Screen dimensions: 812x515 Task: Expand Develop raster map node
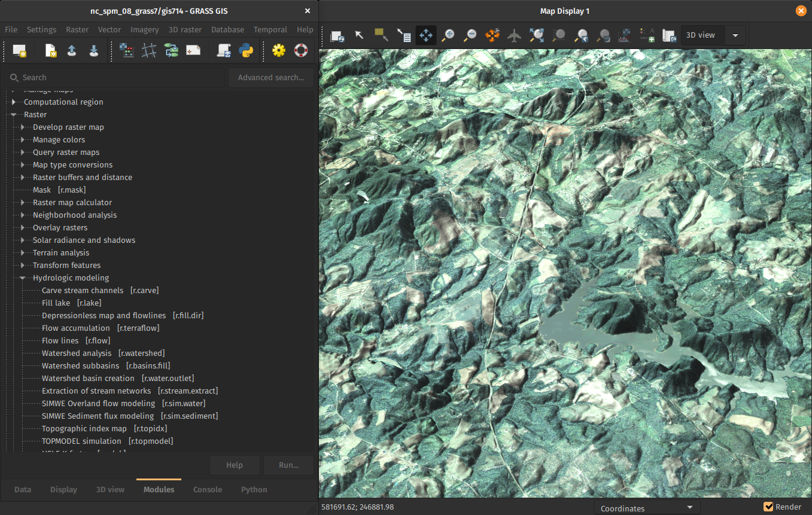coord(22,127)
